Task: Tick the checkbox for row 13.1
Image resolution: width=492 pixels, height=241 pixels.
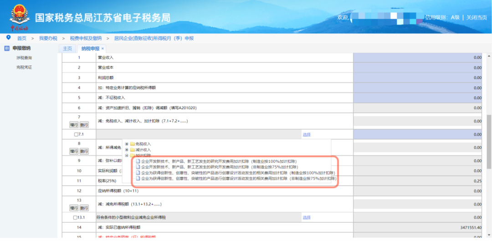Action: [x=75, y=217]
